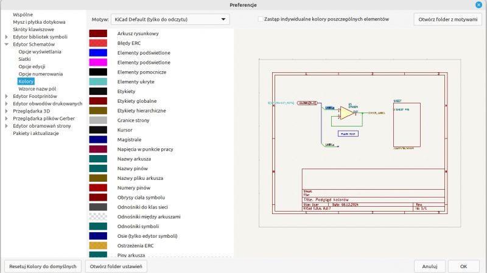Expand 'Edytor Footprintów' tree node

[6, 96]
